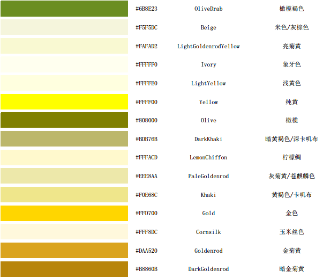This screenshot has height=278, width=323.
Task: Select hex value #BDB76B
Action: 146,139
